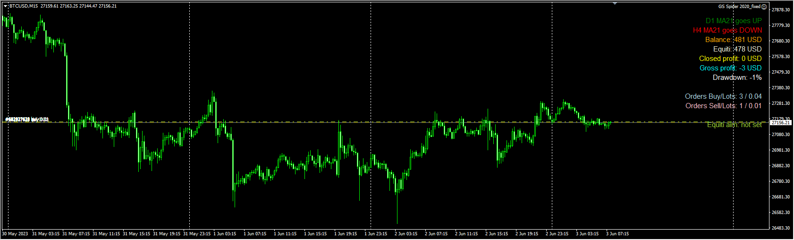Click 'Orders Buy/Lots: 3 / 0.04' label
794x240 pixels.
(x=723, y=96)
